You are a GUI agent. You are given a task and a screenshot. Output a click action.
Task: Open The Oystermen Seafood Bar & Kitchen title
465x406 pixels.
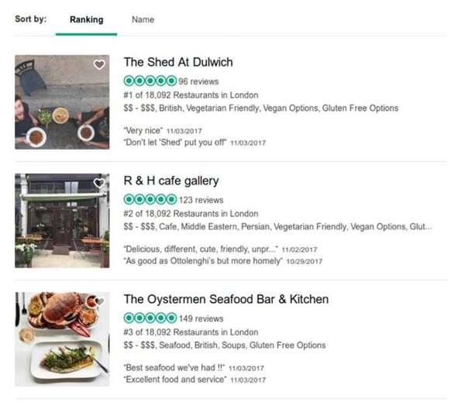point(226,299)
